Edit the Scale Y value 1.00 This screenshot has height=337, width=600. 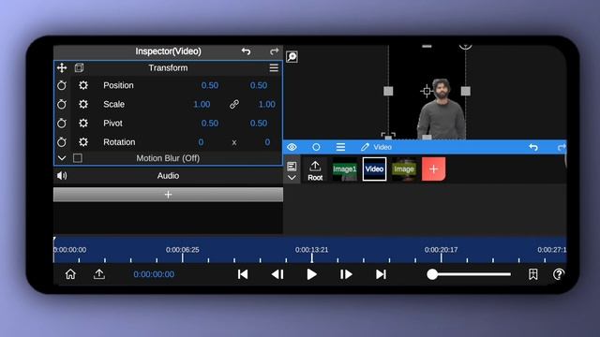click(x=266, y=104)
